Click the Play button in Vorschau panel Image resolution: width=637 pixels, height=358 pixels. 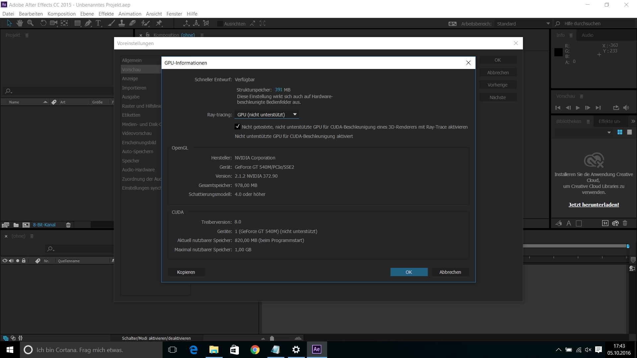pos(578,108)
